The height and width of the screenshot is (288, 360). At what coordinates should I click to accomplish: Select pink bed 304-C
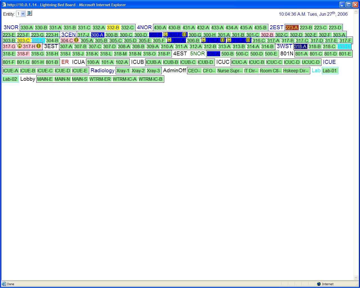click(67, 40)
